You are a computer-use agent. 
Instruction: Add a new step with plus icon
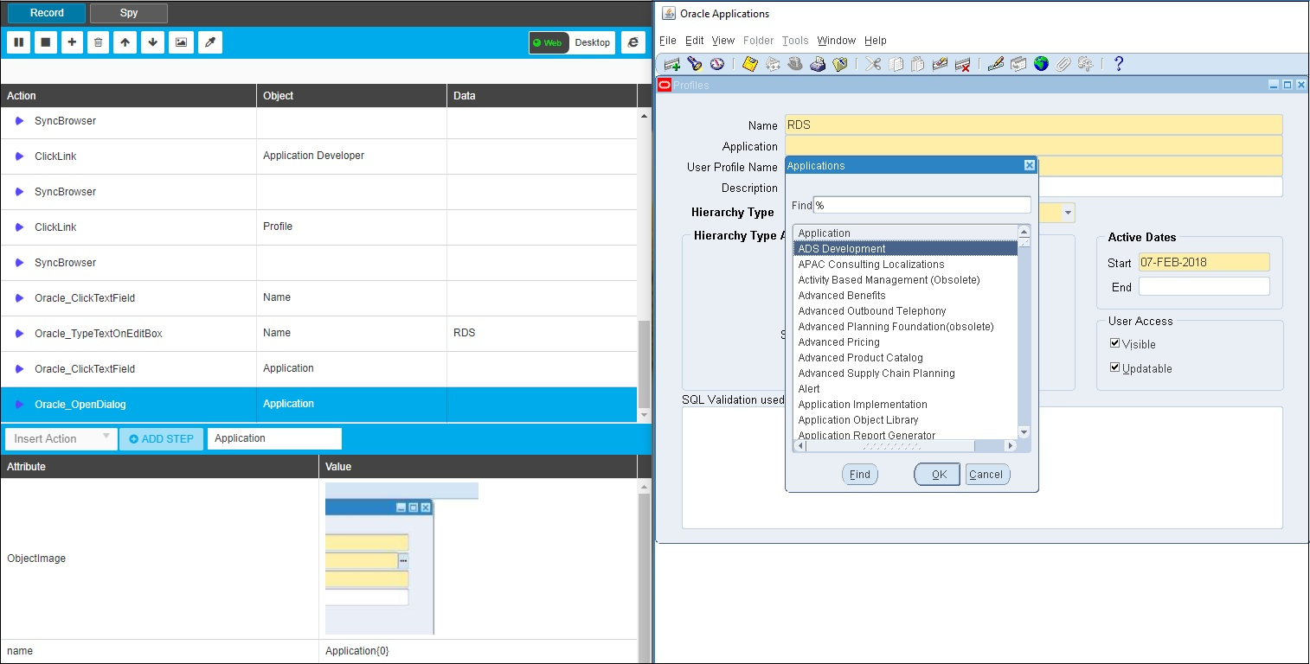pyautogui.click(x=72, y=42)
